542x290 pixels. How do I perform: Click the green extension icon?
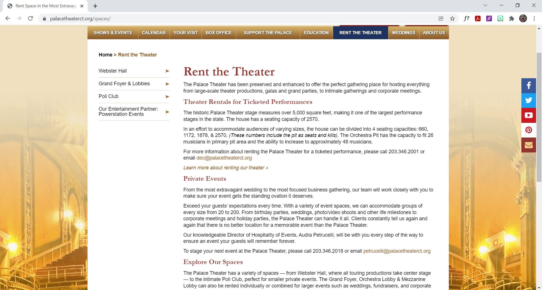point(500,18)
